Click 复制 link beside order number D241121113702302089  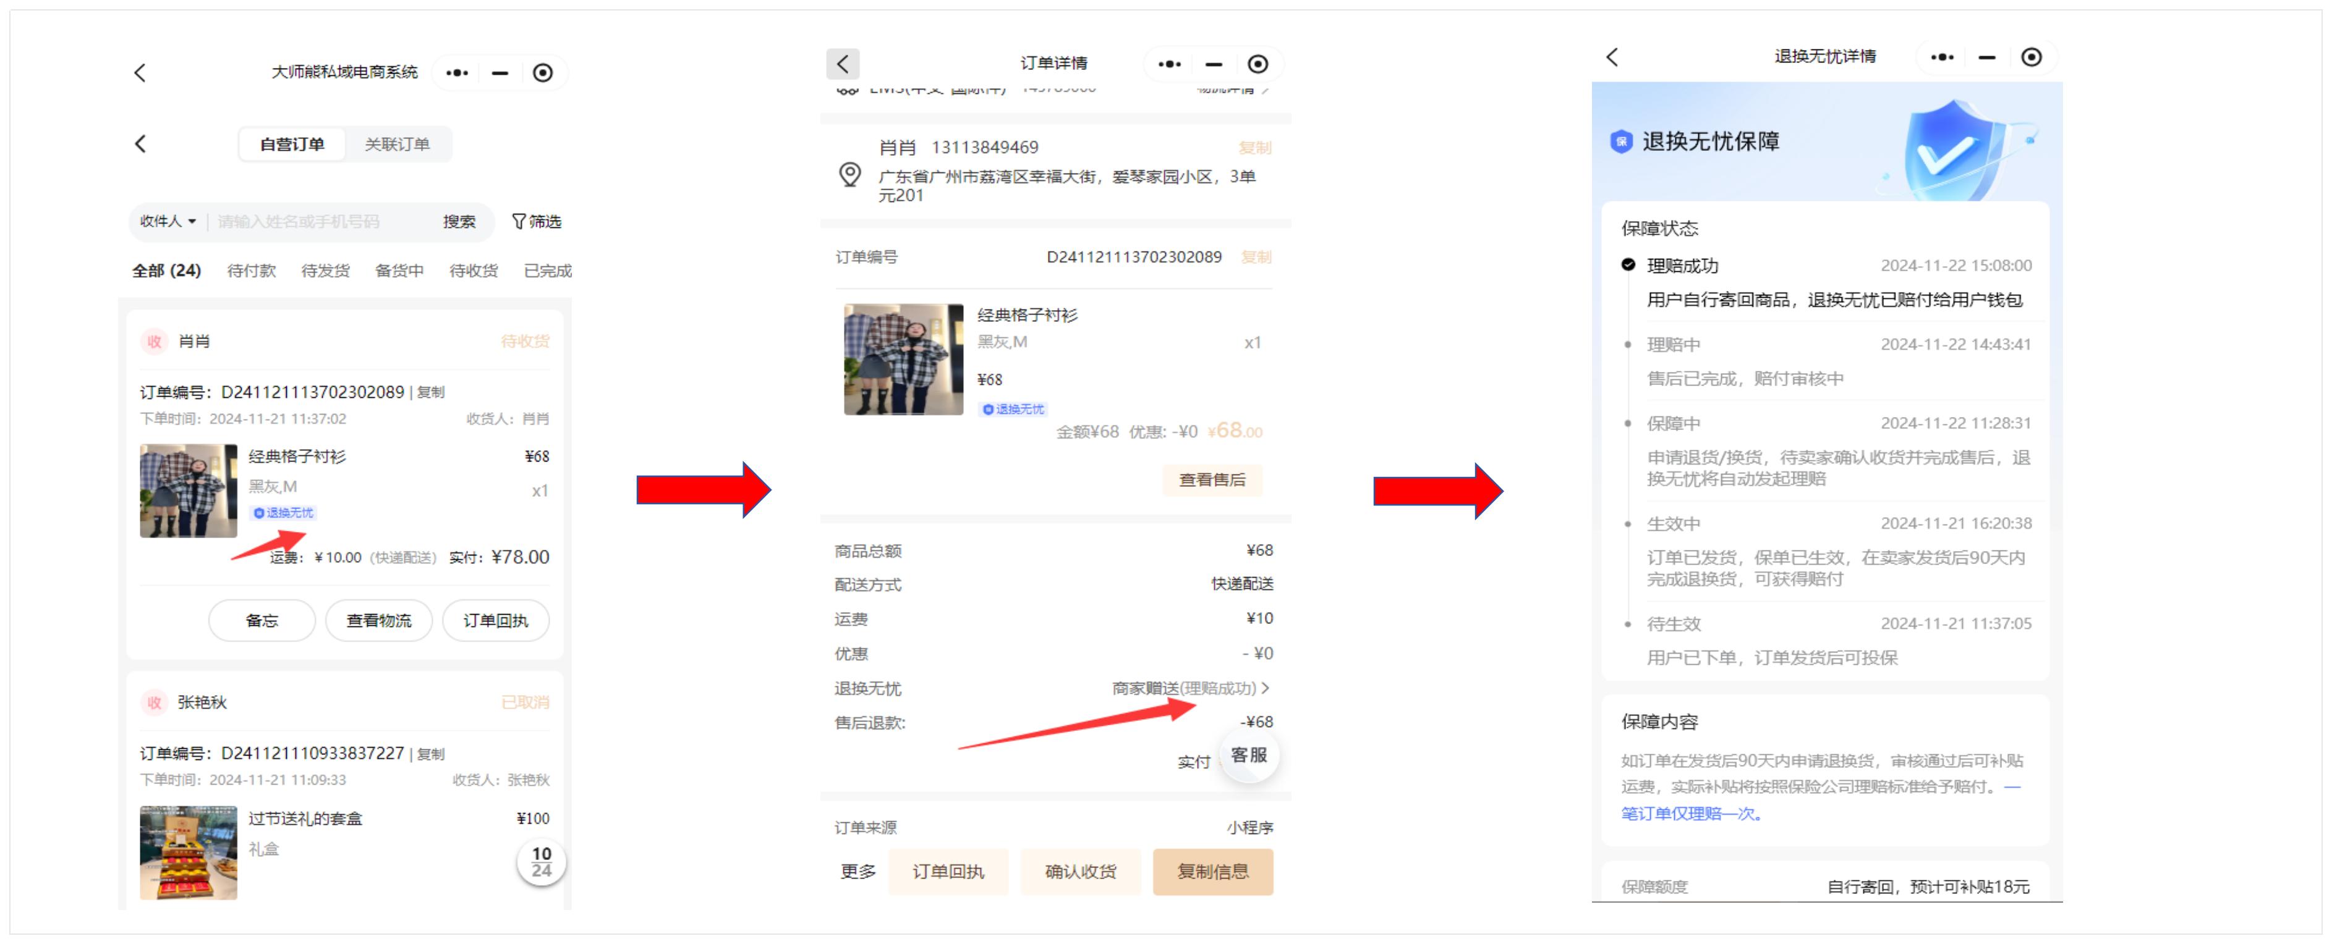coord(431,392)
